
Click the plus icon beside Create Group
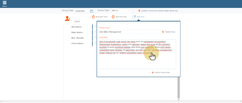coord(163,32)
